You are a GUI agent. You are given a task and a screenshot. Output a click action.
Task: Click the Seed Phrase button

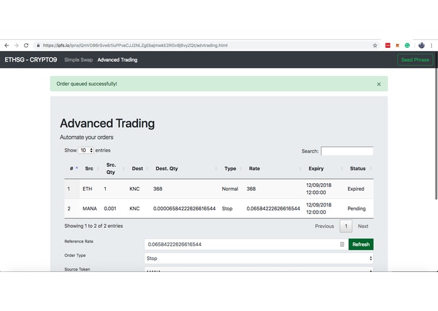[x=415, y=60]
